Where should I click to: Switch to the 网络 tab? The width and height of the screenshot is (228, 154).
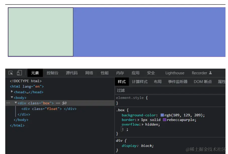point(89,73)
